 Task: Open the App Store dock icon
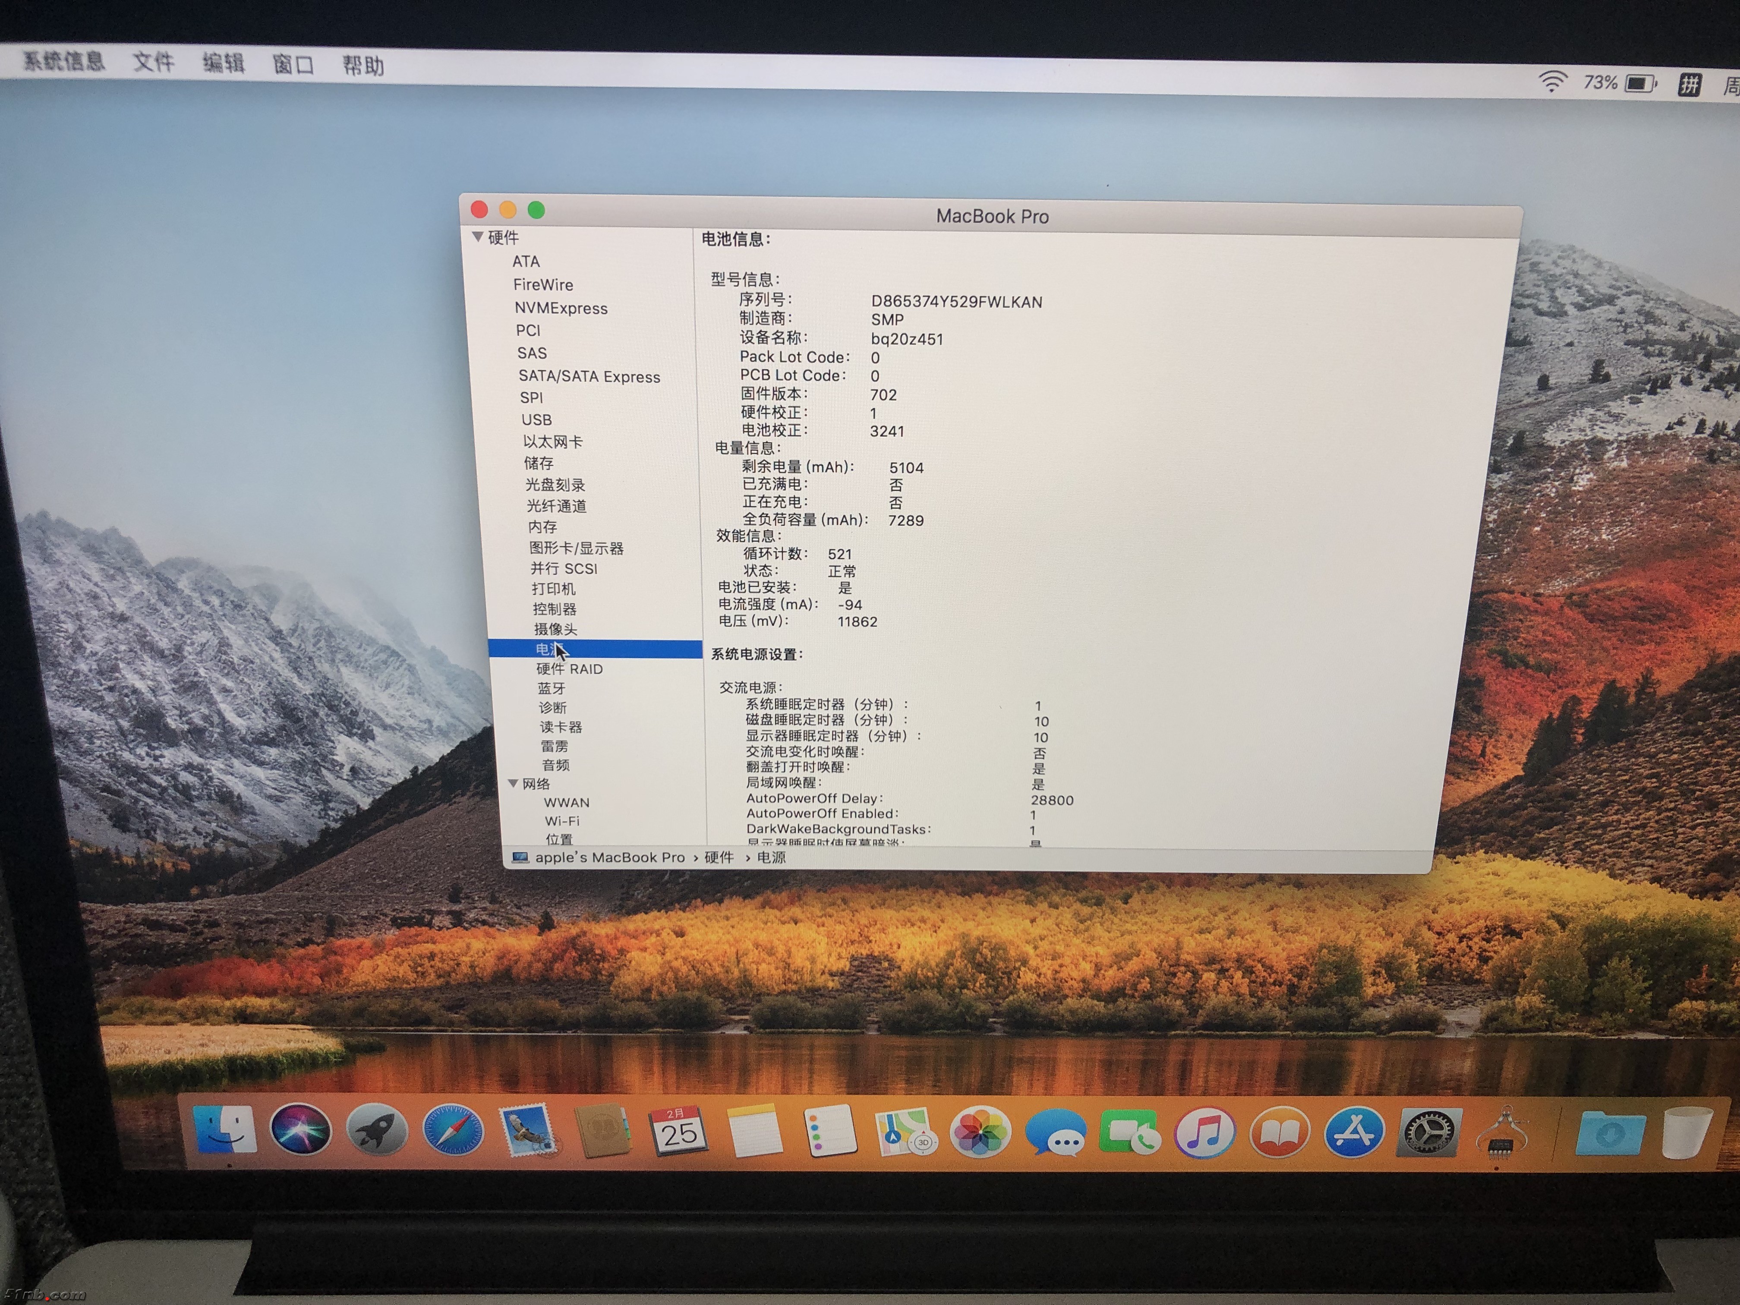[1354, 1133]
